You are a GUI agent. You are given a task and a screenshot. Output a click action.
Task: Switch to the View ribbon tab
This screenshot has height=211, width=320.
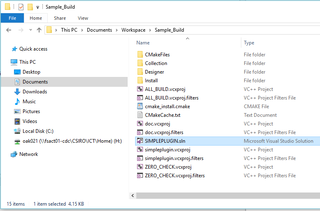tap(83, 18)
